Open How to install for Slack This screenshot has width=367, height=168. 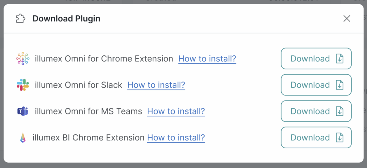point(156,85)
